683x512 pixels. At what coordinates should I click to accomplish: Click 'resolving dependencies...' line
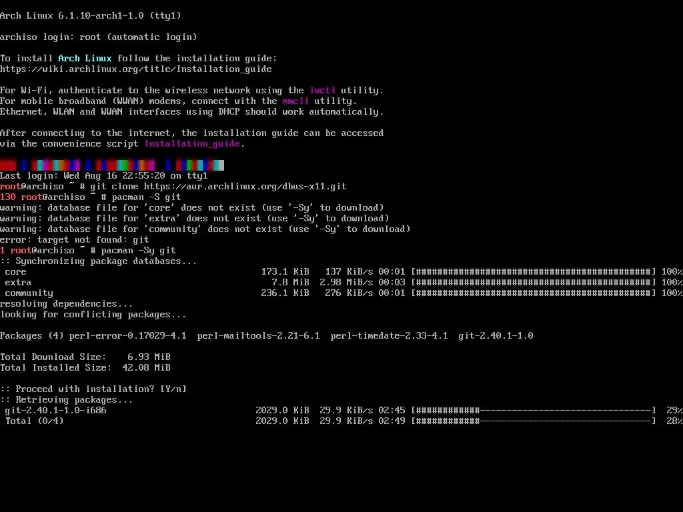tap(67, 303)
